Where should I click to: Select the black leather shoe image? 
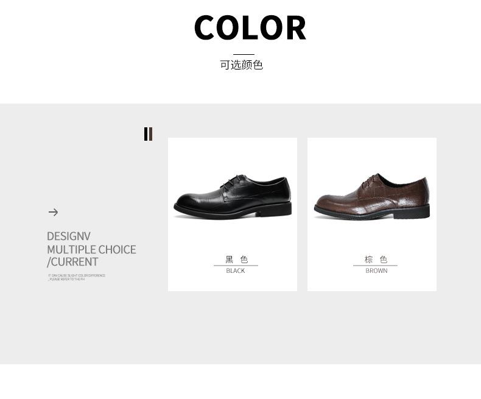233,197
